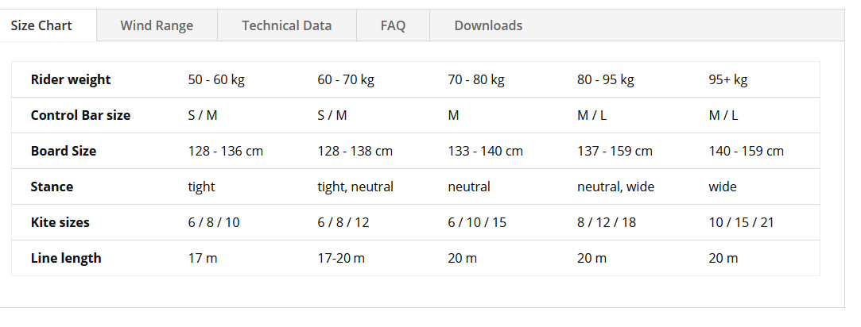Click the 17-20 m line length cell
The width and height of the screenshot is (861, 327).
coord(341,258)
